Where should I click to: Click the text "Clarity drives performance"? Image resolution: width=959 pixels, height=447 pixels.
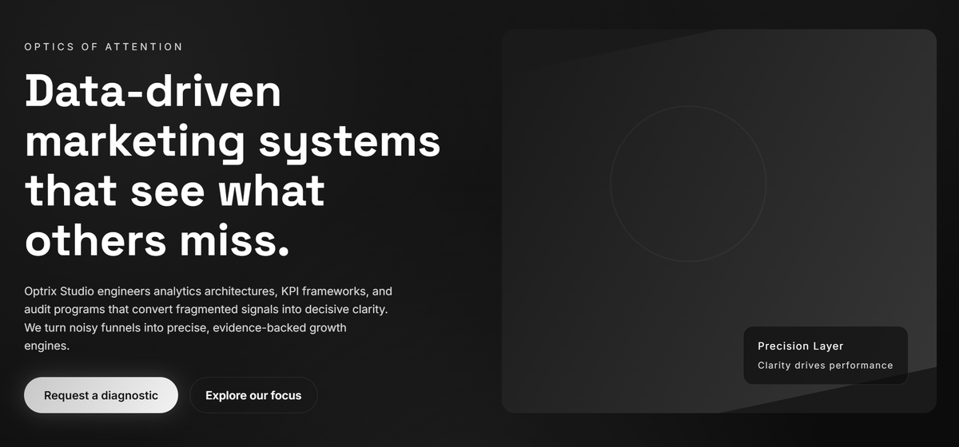pos(826,366)
